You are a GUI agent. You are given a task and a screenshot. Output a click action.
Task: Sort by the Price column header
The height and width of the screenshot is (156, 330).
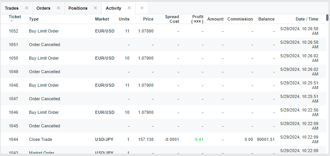click(x=148, y=19)
